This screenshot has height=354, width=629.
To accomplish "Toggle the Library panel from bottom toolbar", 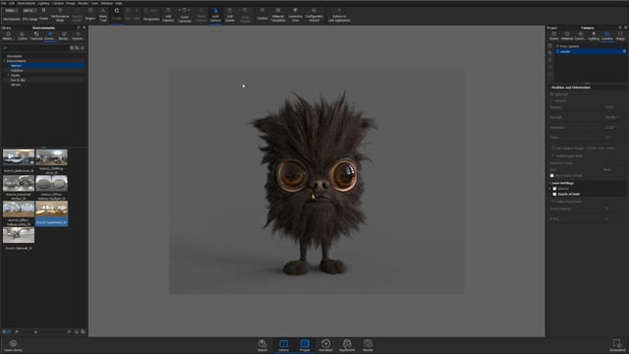I will (284, 345).
